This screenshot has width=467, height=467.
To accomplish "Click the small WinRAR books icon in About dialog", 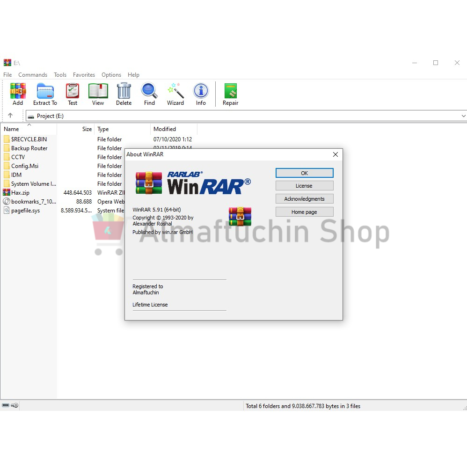I will 240,216.
